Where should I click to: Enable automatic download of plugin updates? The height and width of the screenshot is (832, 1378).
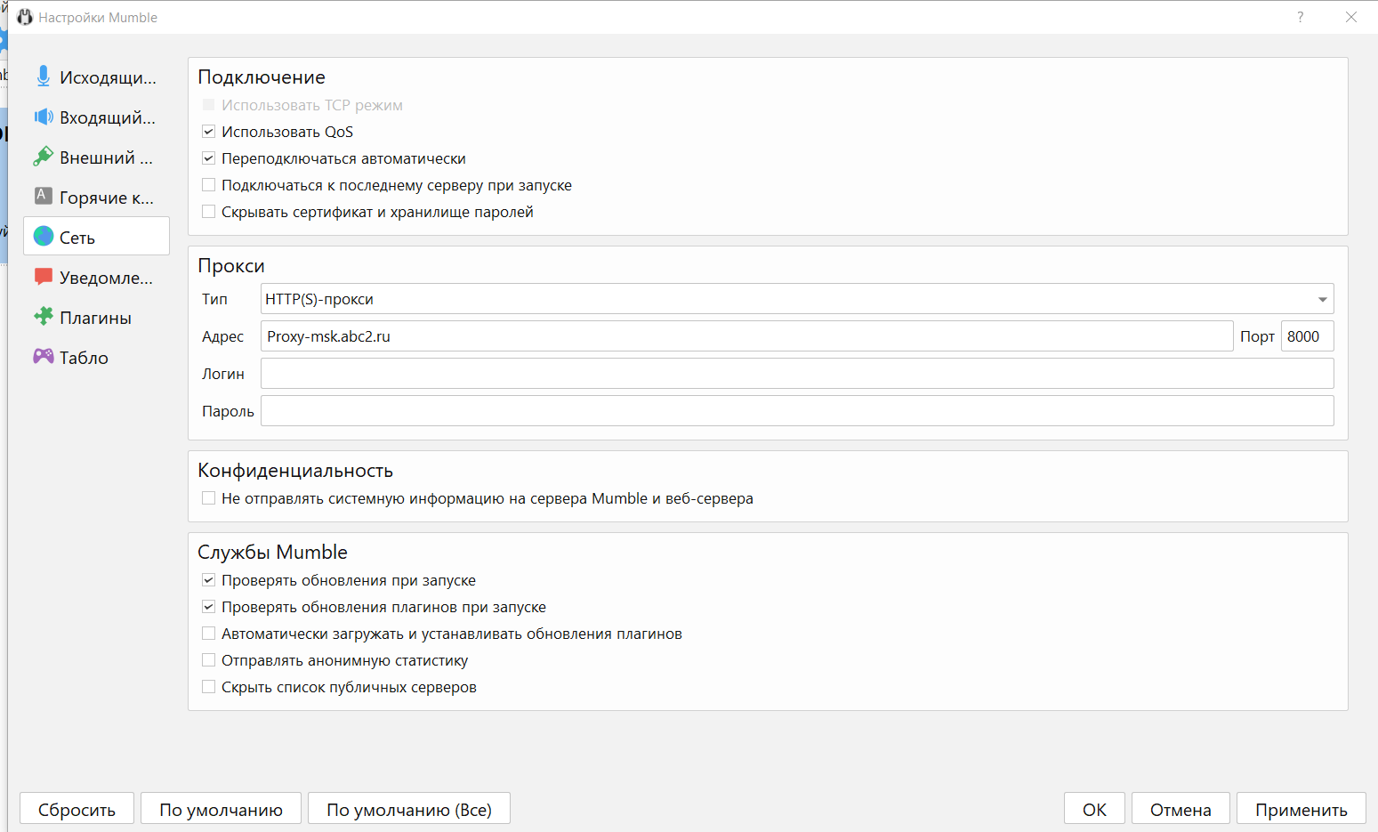pos(208,634)
